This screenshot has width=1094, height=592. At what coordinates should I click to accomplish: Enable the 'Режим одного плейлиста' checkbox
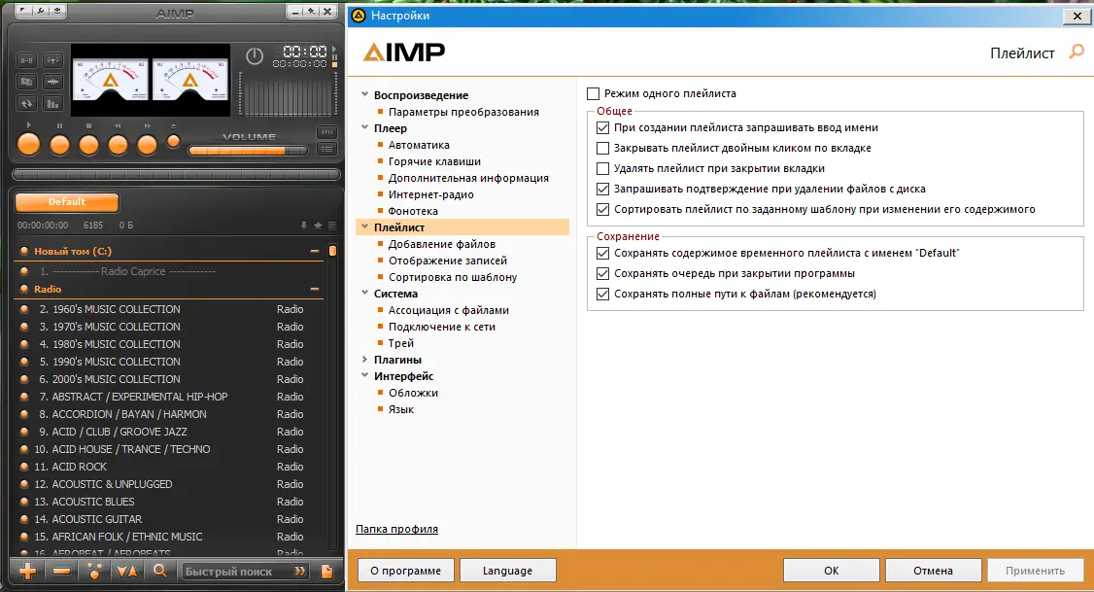point(593,93)
